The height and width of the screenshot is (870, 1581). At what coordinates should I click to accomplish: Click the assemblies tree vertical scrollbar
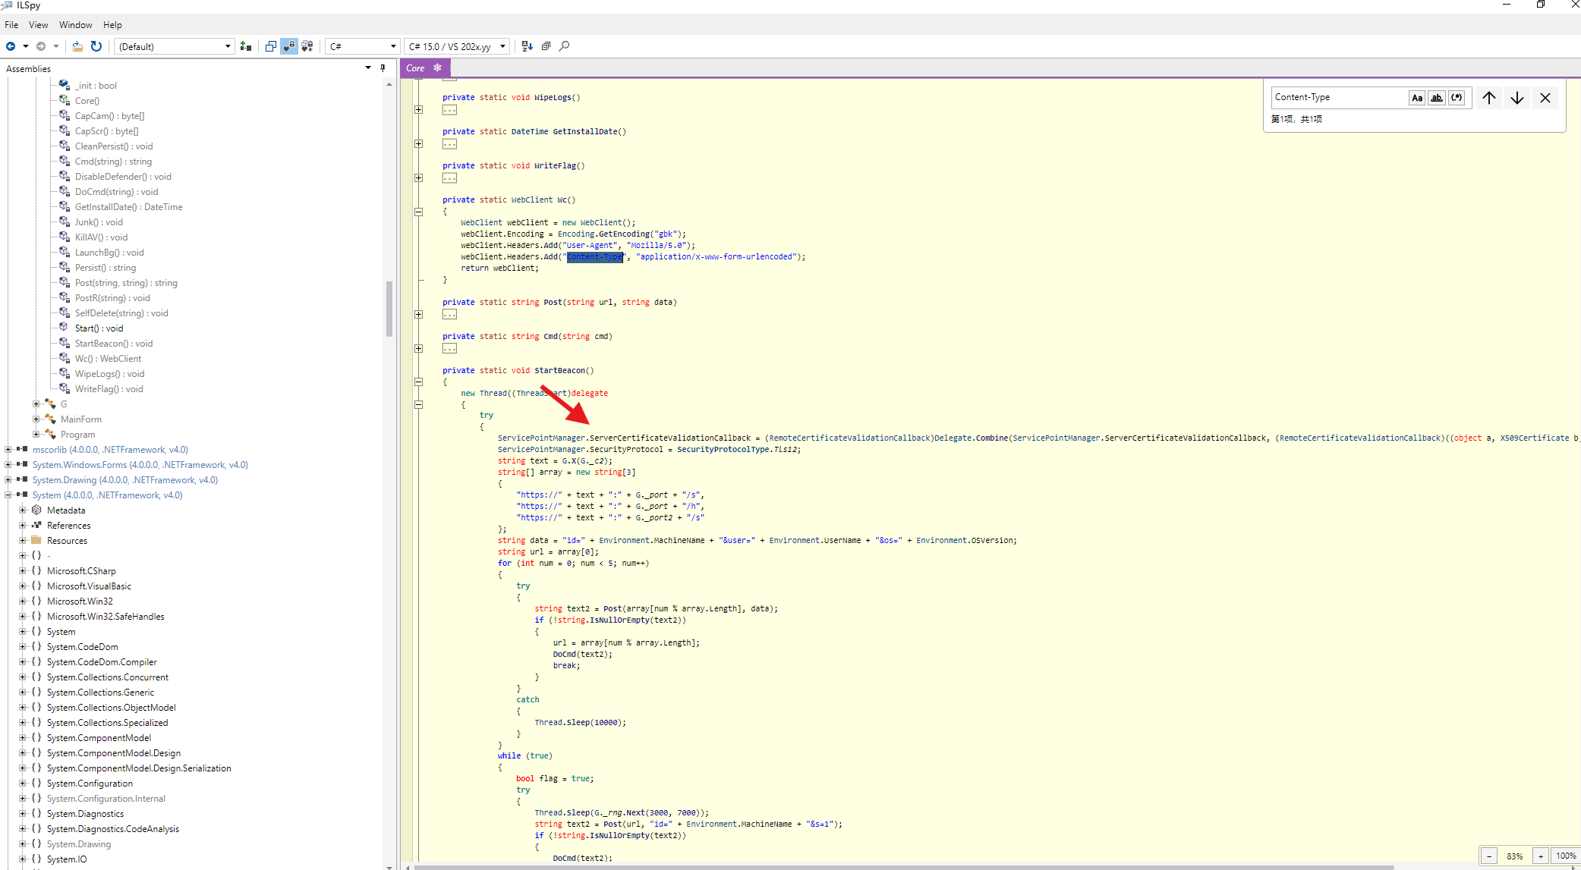389,309
